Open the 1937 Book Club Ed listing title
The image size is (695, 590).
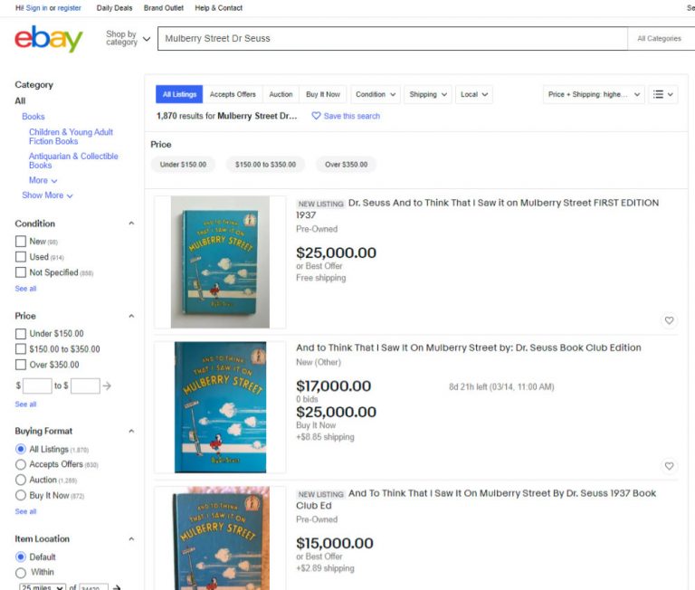(x=476, y=500)
